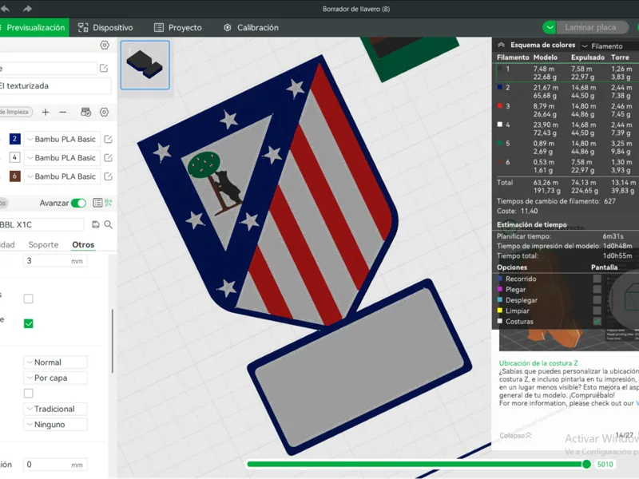Click the settings panel vertical scrollbar
Viewport: 639px width, 479px height.
[x=113, y=341]
